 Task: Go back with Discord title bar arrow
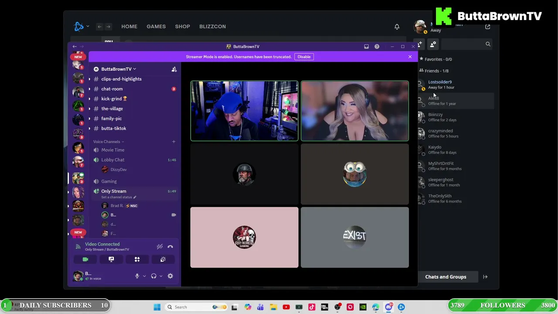pos(75,47)
